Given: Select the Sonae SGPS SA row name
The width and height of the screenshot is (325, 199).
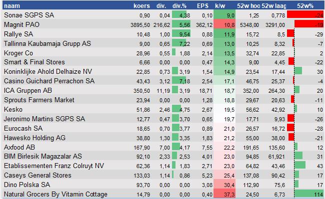Looking at the screenshot, I should click(29, 15).
